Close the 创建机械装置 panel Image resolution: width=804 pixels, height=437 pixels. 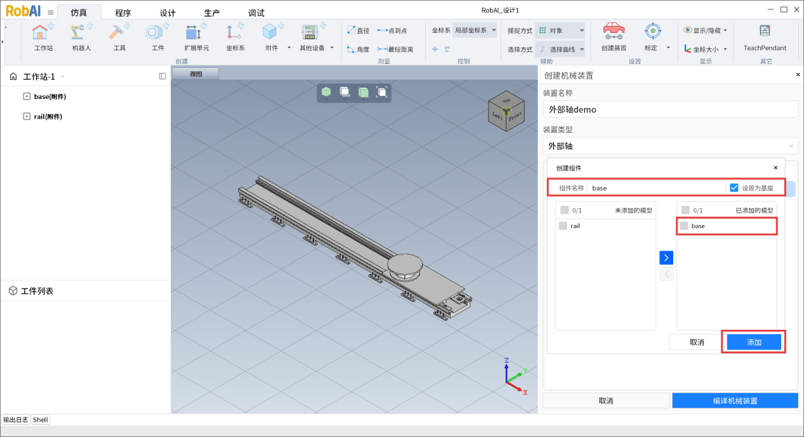point(798,75)
